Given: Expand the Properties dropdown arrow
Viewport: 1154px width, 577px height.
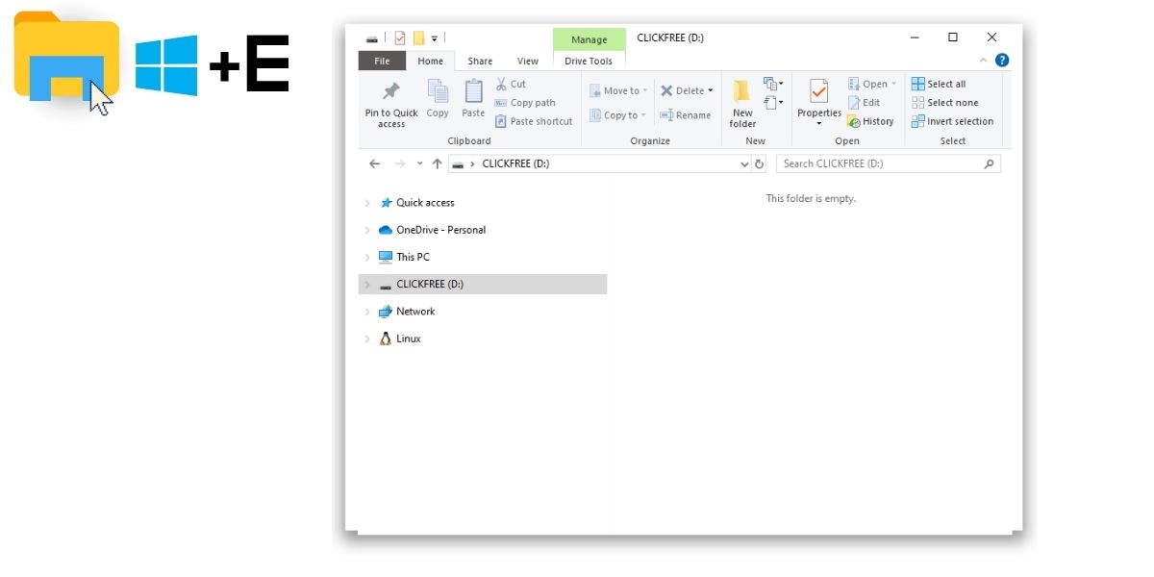Looking at the screenshot, I should coord(819,123).
